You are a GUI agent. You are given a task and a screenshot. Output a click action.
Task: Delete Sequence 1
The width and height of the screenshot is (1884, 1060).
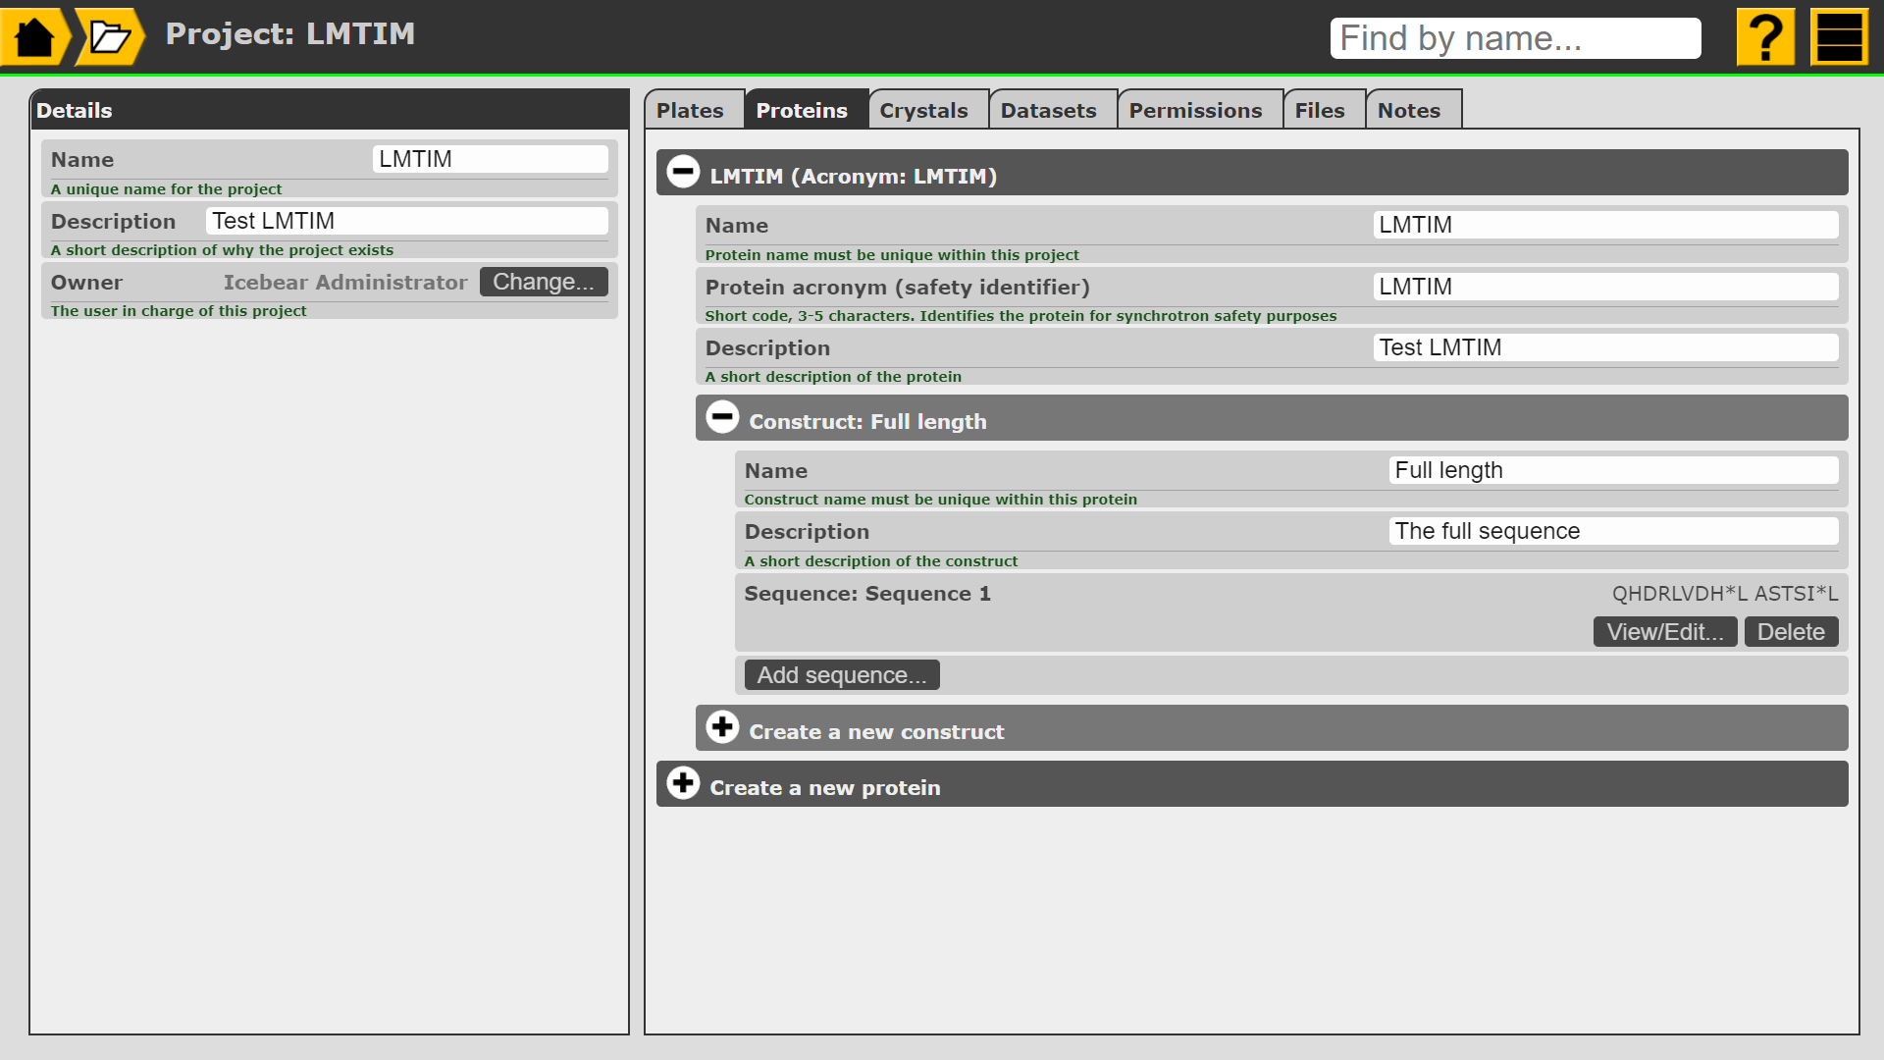click(x=1790, y=632)
